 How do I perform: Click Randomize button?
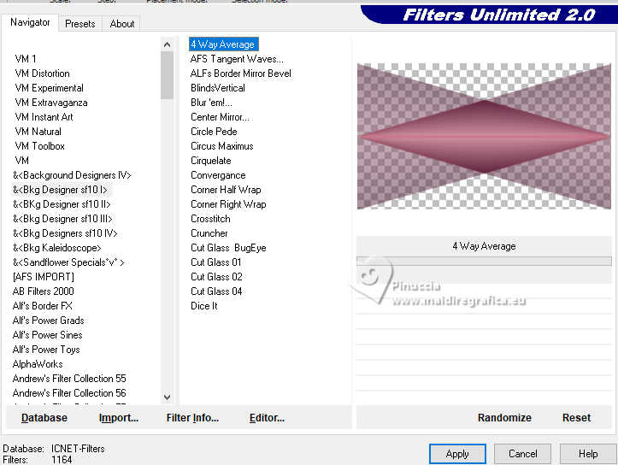504,418
